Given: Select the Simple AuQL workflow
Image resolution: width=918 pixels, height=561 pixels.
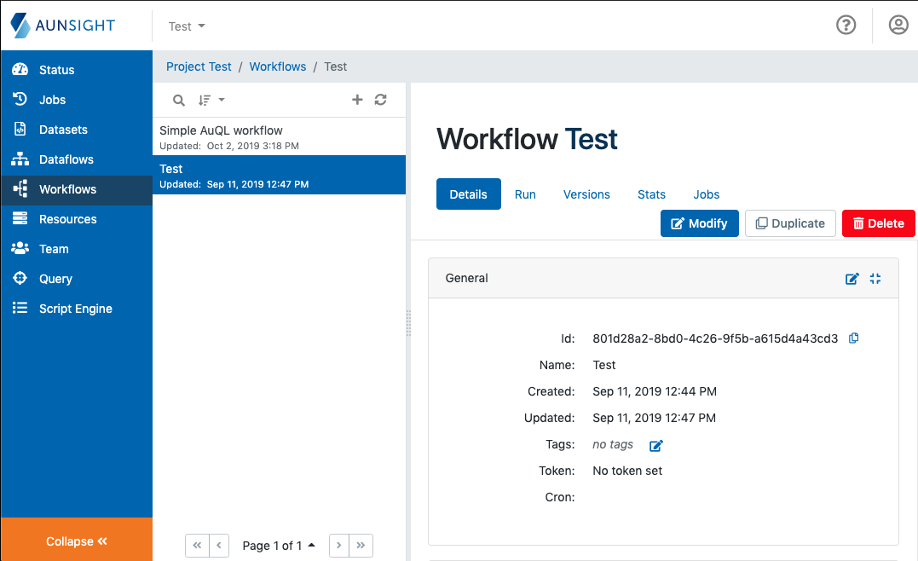Looking at the screenshot, I should [x=256, y=136].
